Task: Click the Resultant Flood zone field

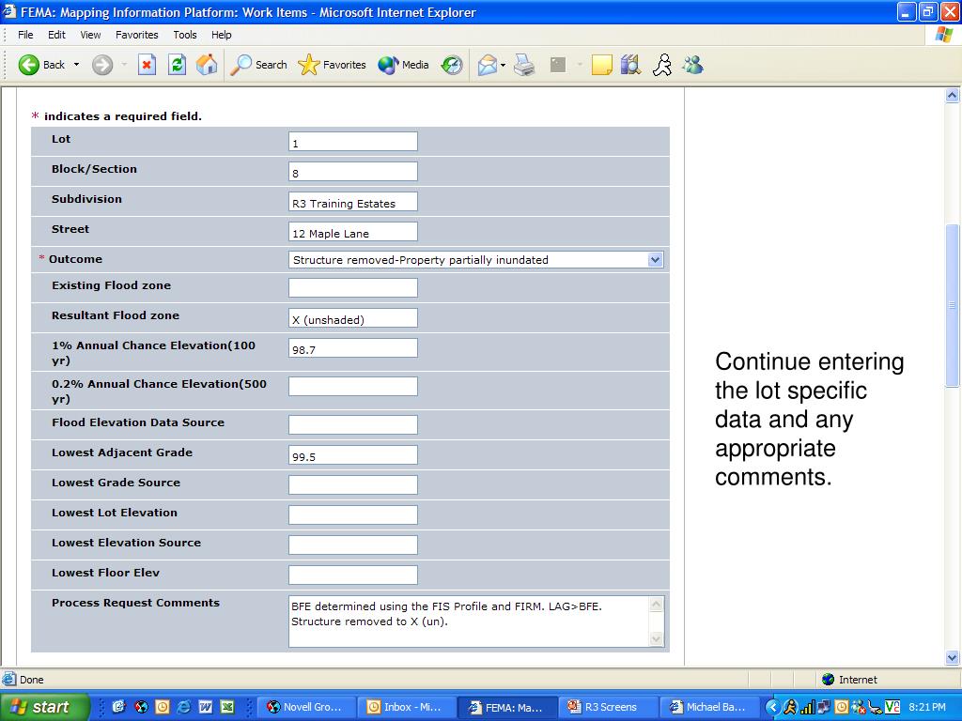Action: point(353,317)
